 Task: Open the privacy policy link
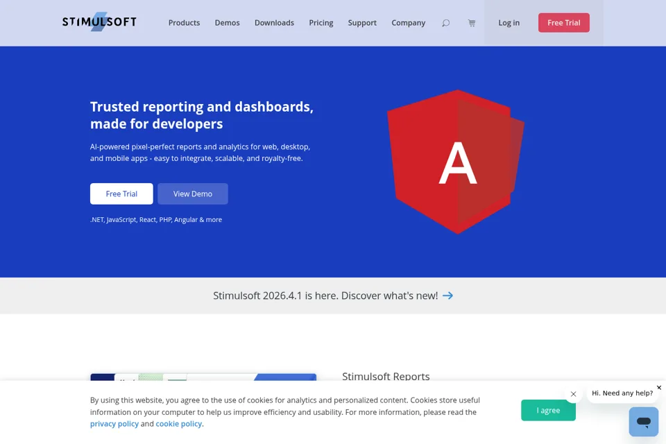click(114, 424)
